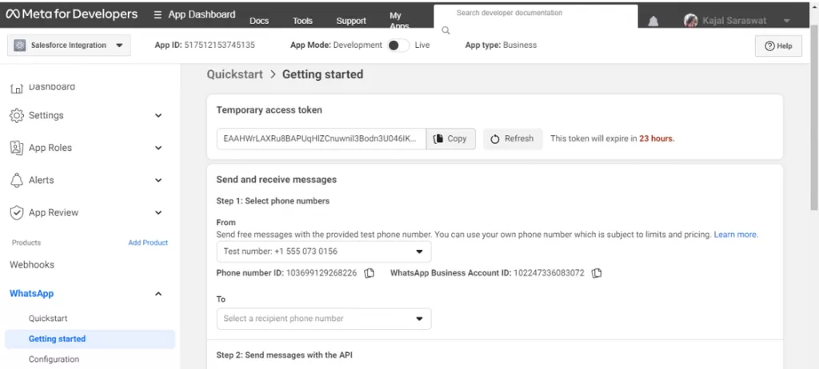Click Kajal Saraswat profile avatar

pyautogui.click(x=690, y=21)
